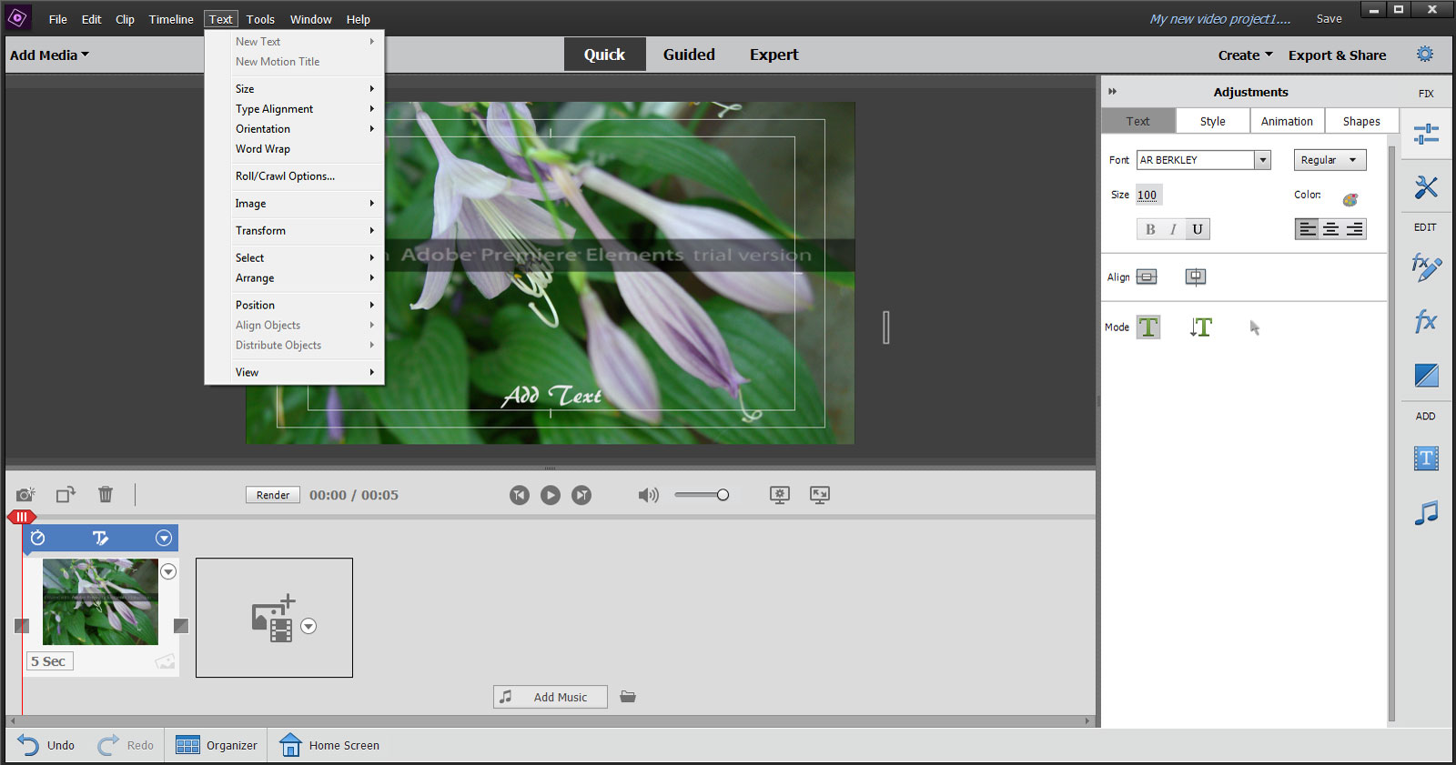Toggle bold text formatting
This screenshot has height=765, width=1456.
(x=1150, y=229)
